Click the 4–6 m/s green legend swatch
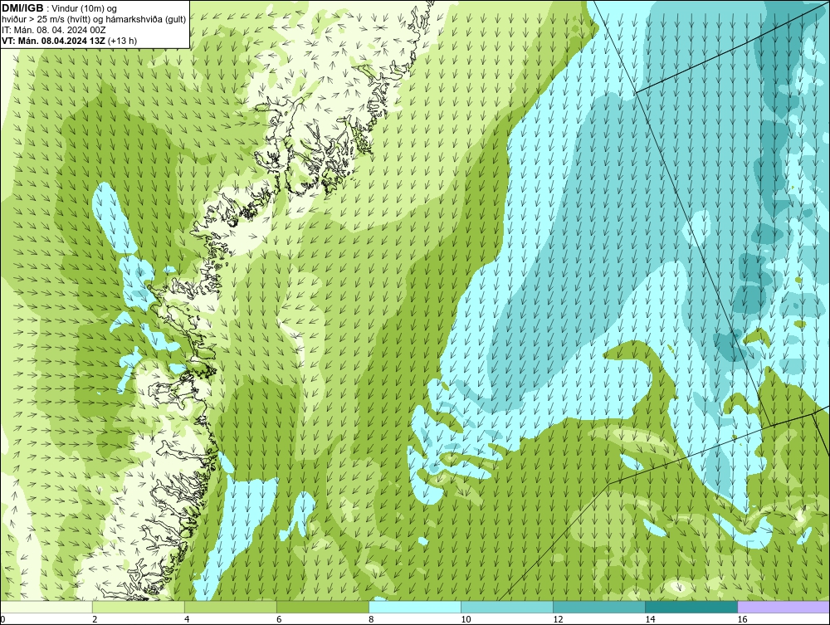830x625 pixels. (x=231, y=607)
